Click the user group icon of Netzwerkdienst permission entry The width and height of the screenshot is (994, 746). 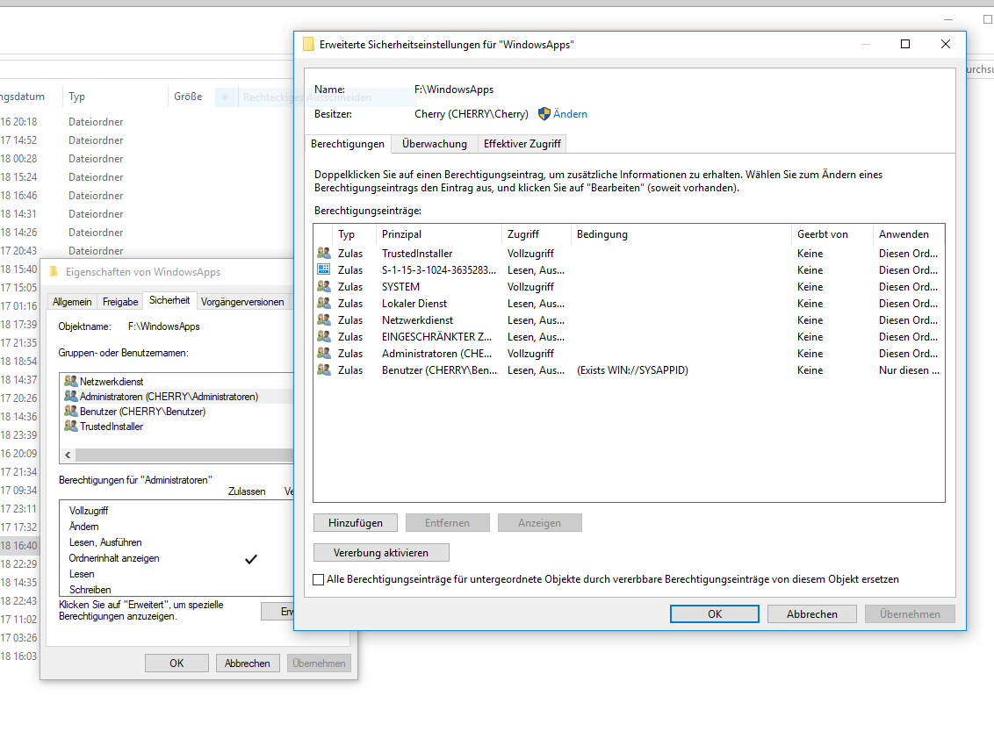[324, 319]
